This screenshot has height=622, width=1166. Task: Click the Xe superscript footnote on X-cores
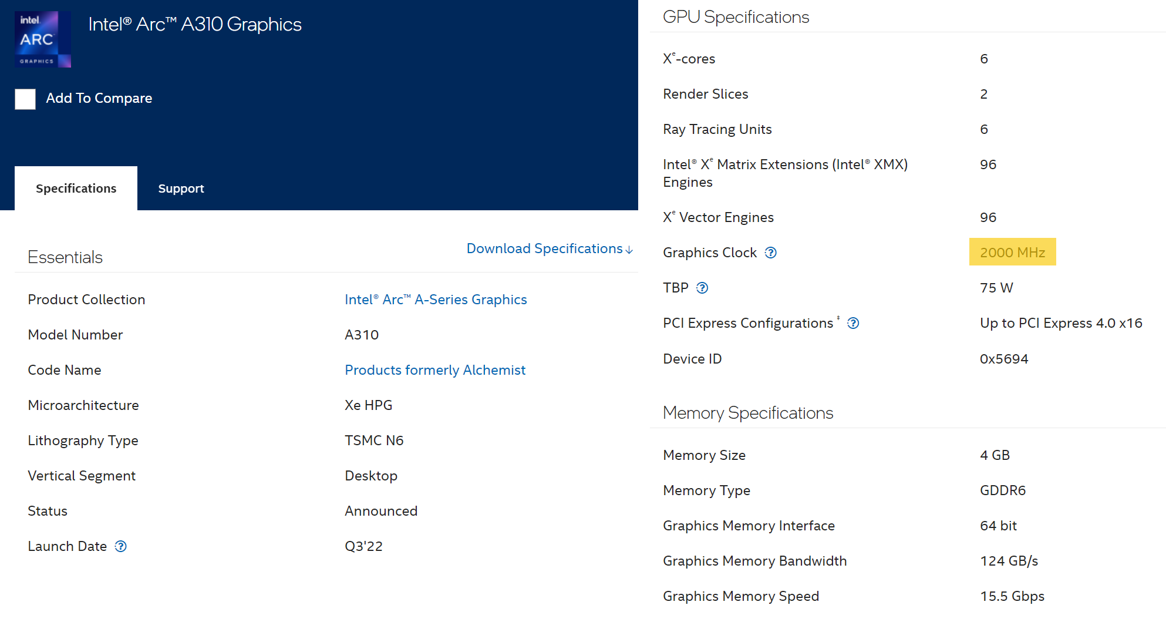[x=675, y=54]
